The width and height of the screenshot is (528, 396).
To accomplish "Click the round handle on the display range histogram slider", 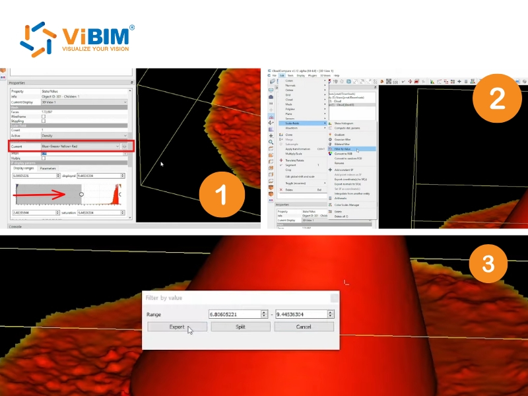I will pyautogui.click(x=82, y=194).
